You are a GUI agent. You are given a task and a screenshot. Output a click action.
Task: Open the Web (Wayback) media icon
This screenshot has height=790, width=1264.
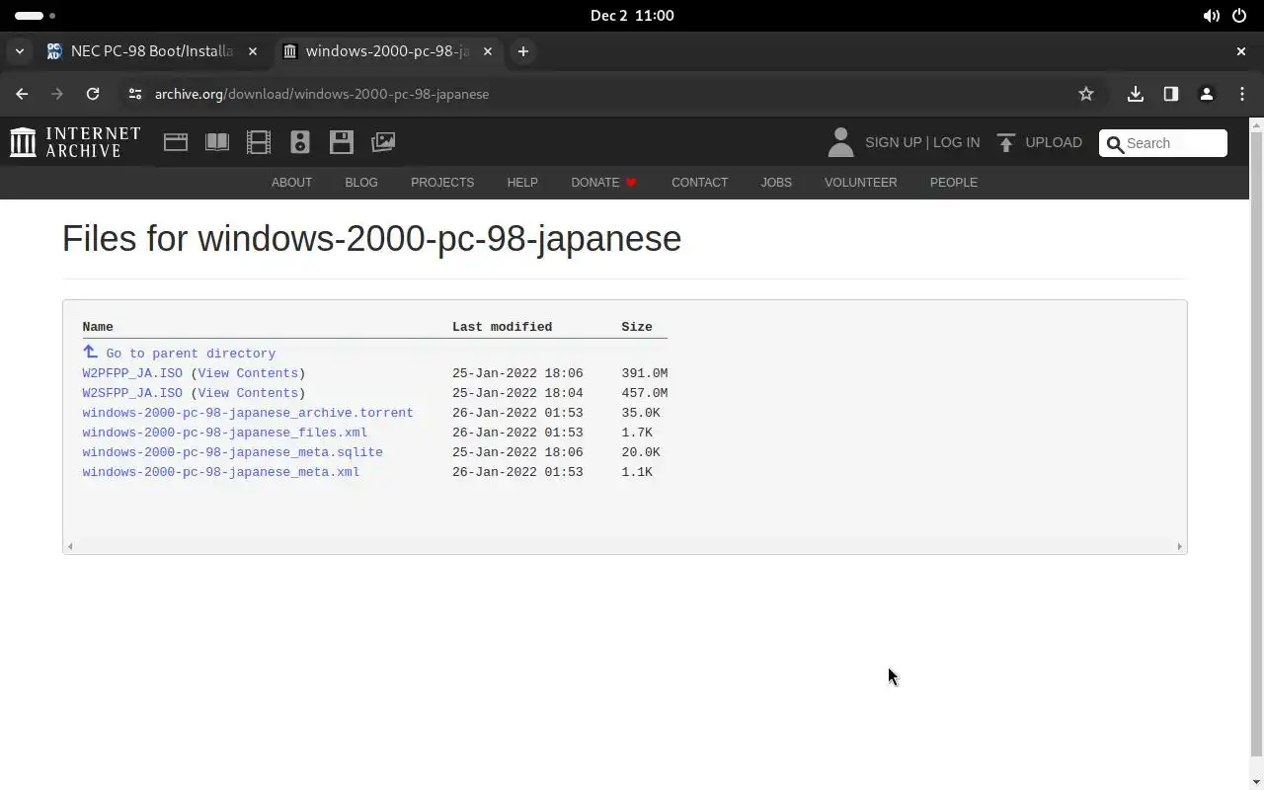(x=176, y=142)
